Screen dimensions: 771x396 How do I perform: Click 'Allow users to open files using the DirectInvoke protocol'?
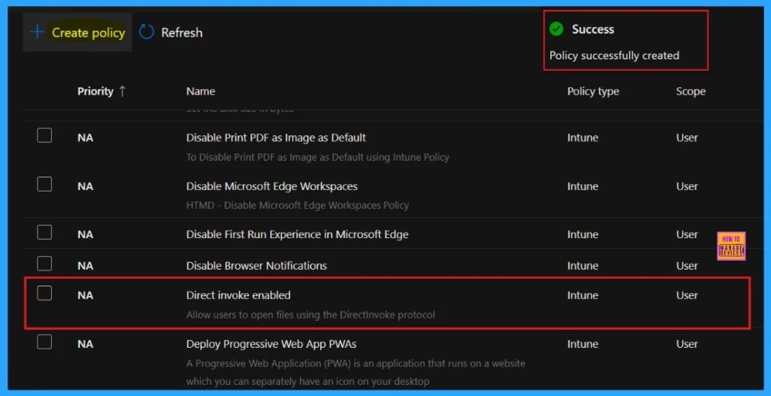311,315
